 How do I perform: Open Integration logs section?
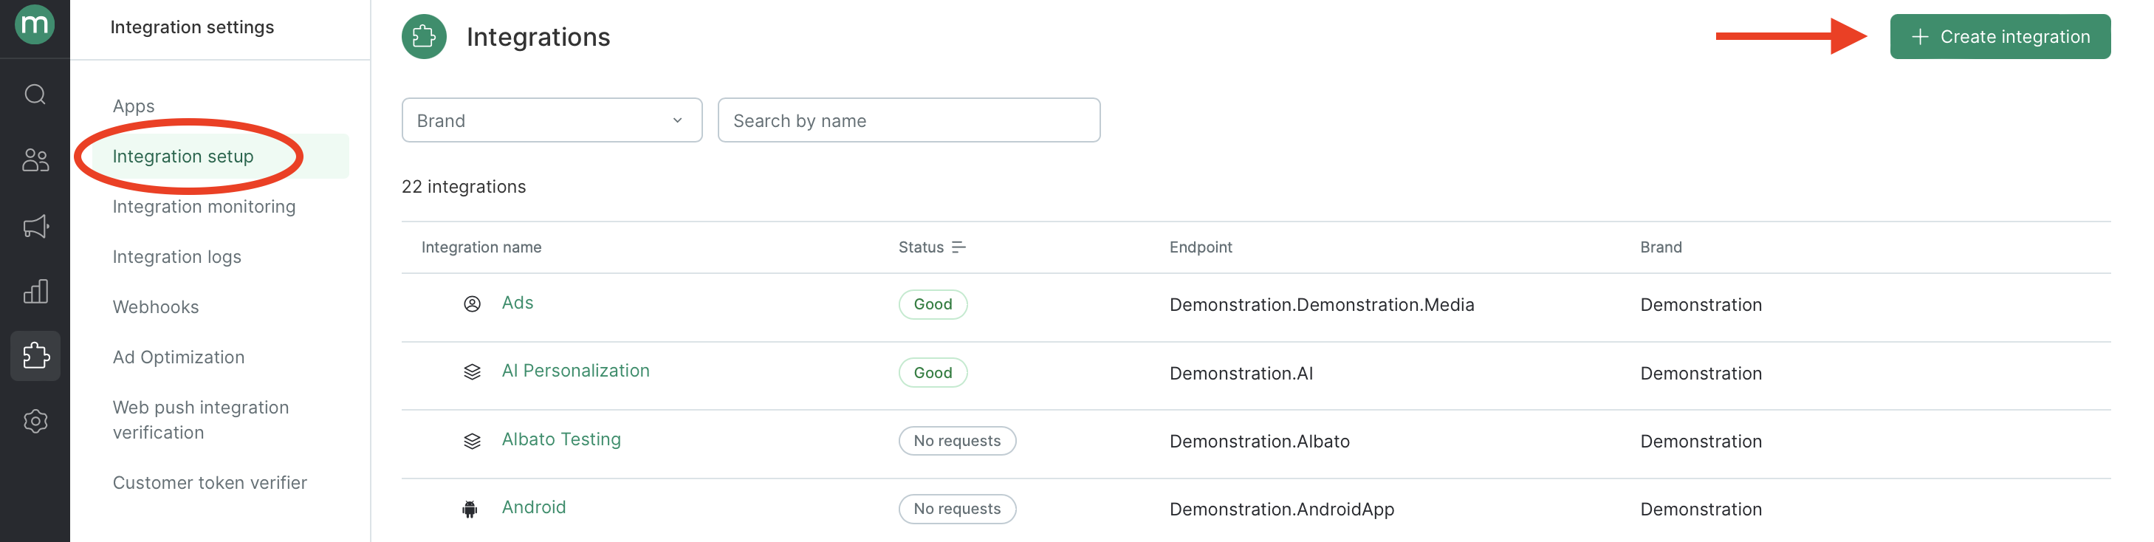pos(176,257)
